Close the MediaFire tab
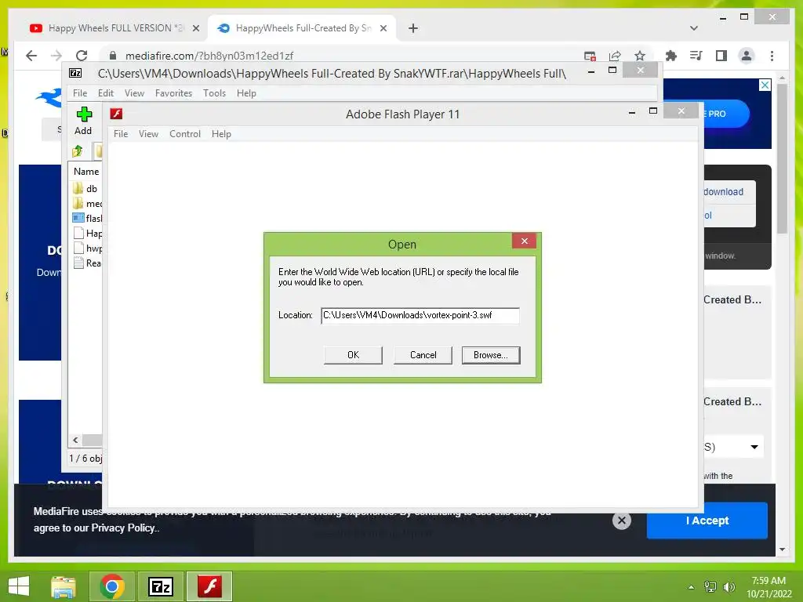Viewport: 803px width, 602px height. [x=383, y=28]
